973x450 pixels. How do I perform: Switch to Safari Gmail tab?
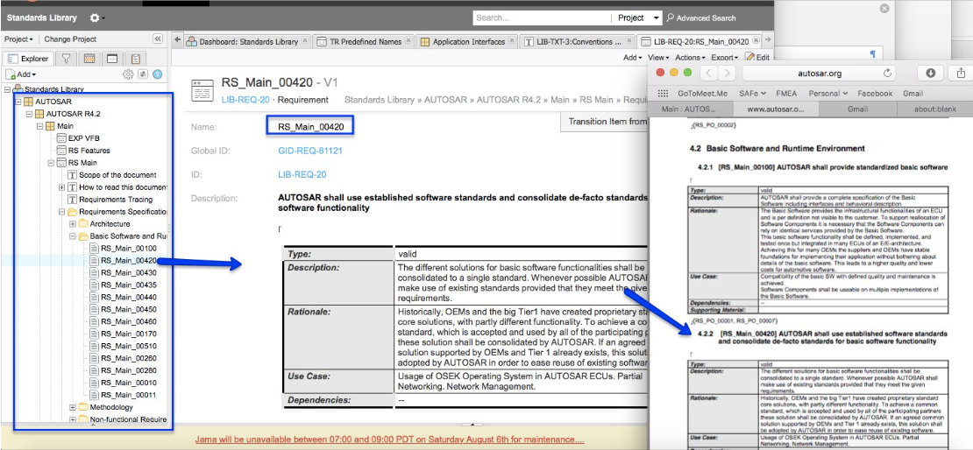coord(857,109)
